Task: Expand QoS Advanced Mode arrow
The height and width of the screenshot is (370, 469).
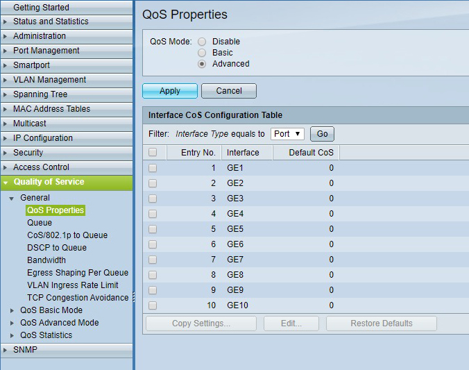Action: [x=12, y=323]
